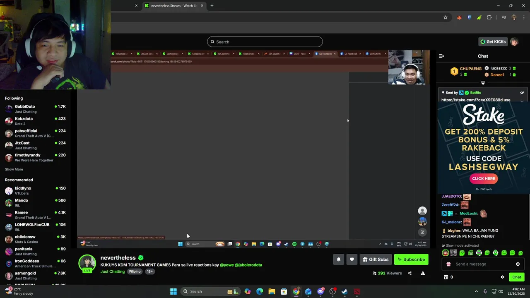Open nevertheless channel avatar

point(87,264)
